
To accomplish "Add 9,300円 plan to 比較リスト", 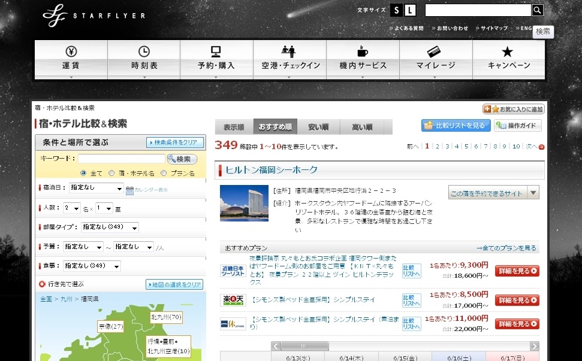I will (411, 271).
